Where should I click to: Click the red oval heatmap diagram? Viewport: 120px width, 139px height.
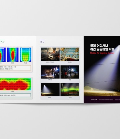point(13,55)
